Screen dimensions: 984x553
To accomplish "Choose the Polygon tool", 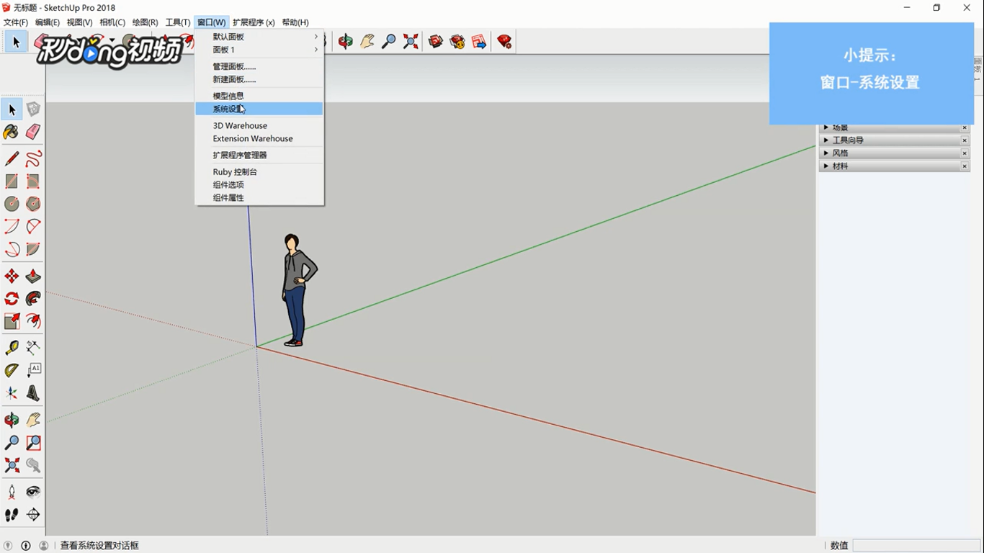I will coord(33,204).
